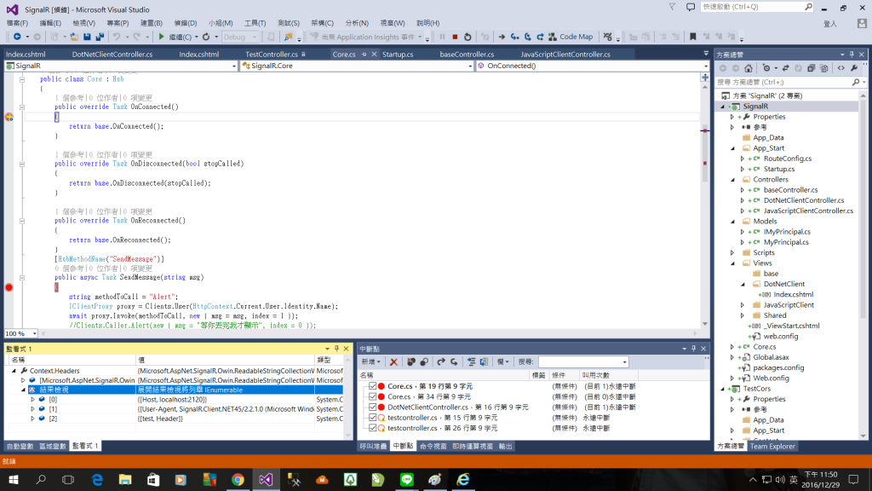Click the green Continue debugging arrow
Viewport: 872px width, 491px height.
[x=161, y=37]
